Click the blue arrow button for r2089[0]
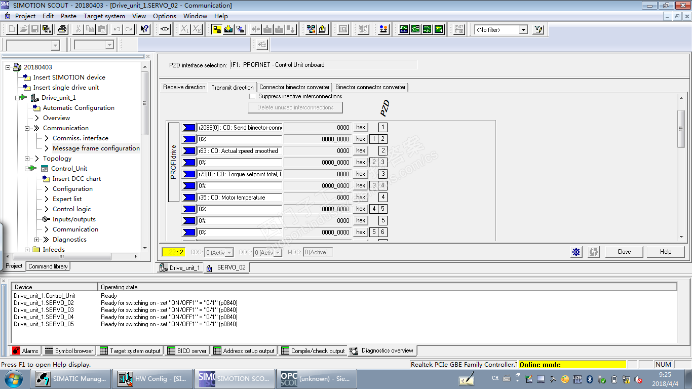 (189, 128)
